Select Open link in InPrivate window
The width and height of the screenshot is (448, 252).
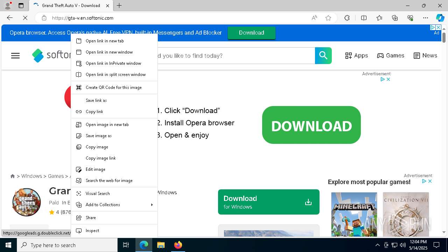[114, 63]
